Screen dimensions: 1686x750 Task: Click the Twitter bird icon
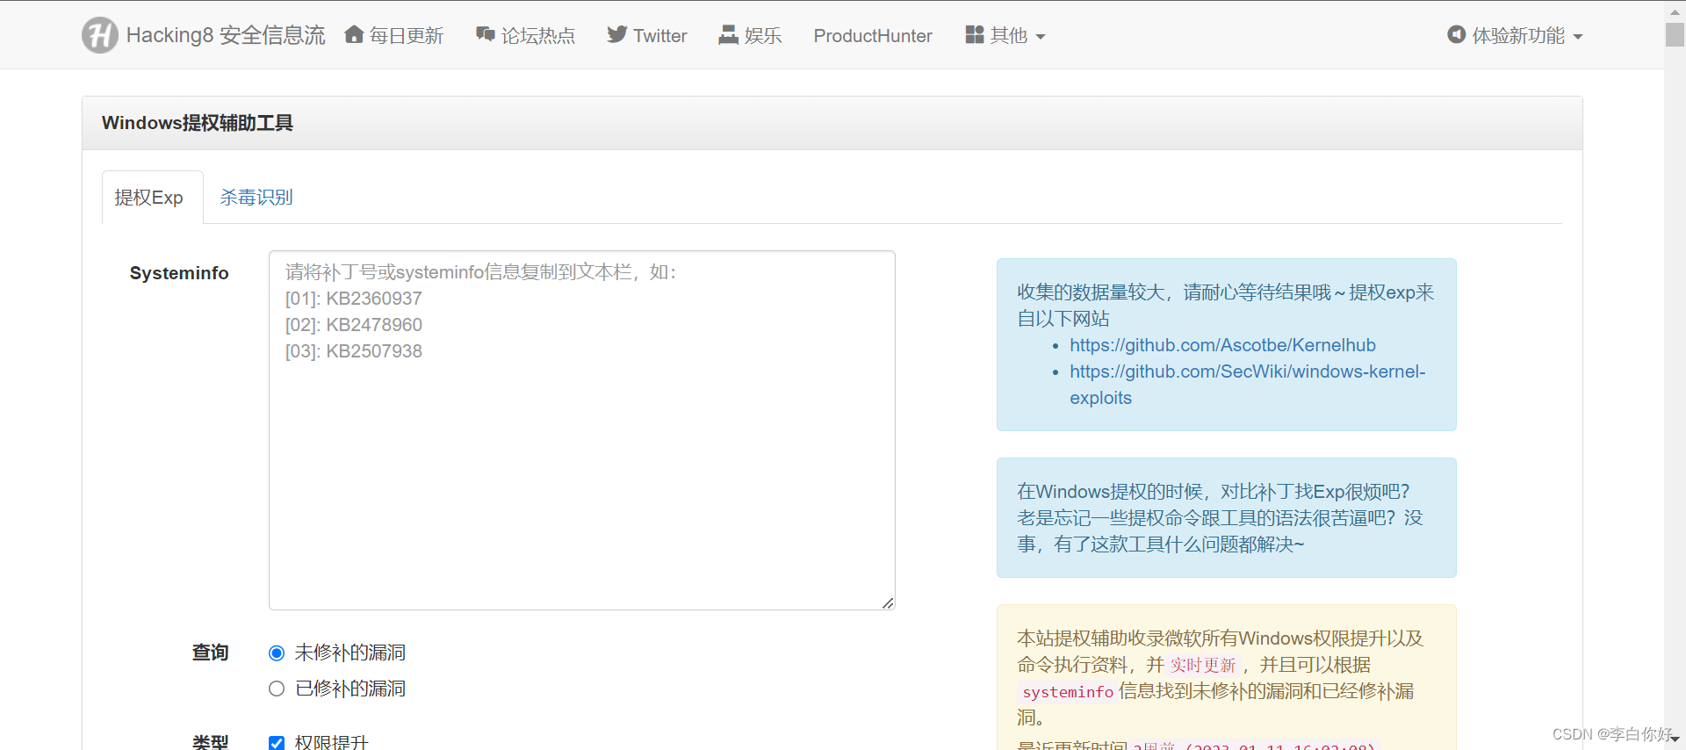coord(616,34)
